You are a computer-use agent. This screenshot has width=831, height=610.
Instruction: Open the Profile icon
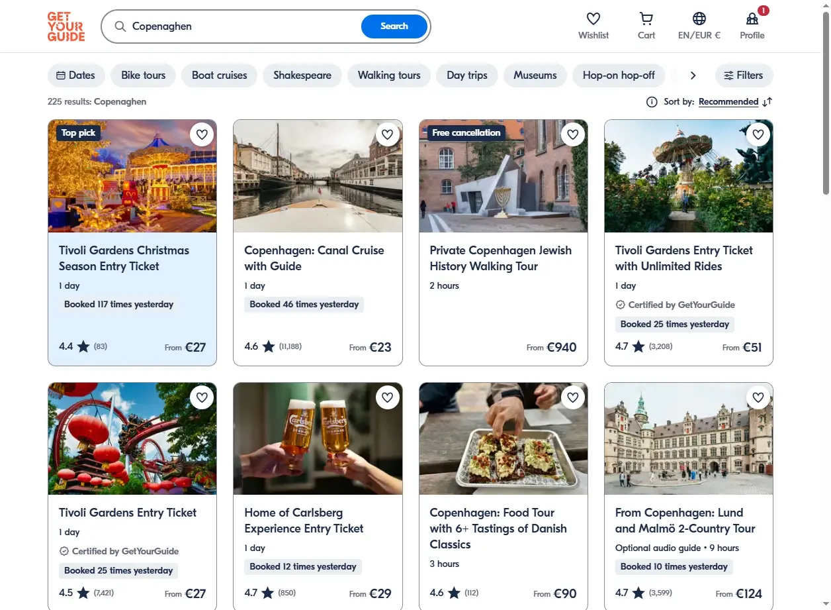pyautogui.click(x=752, y=19)
